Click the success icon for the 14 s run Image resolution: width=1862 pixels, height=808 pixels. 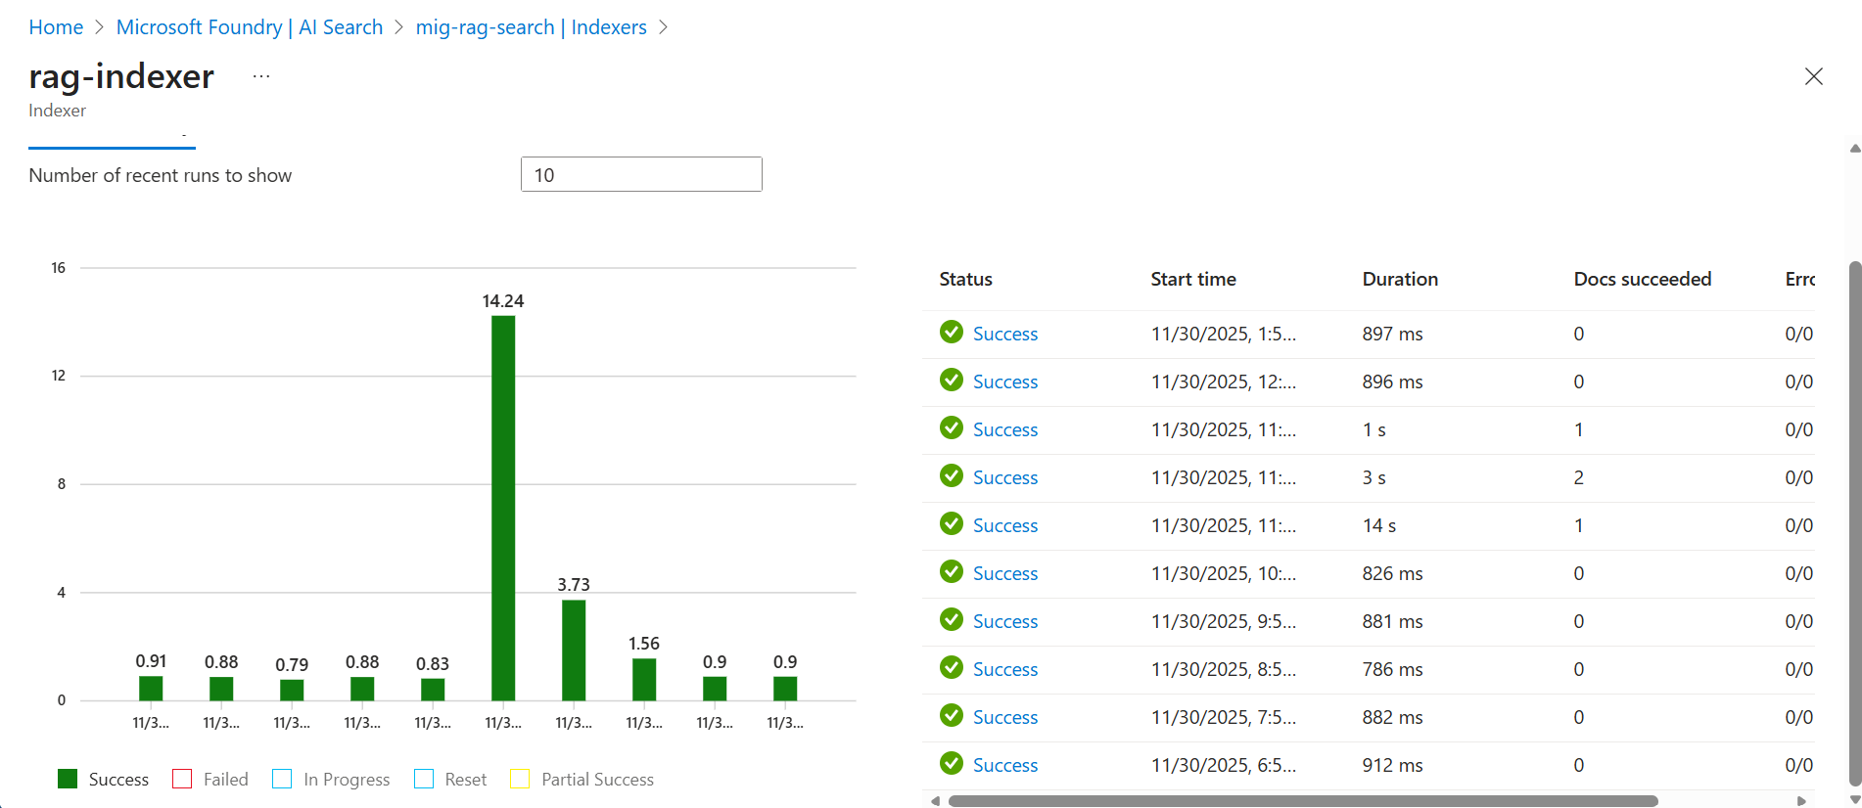(951, 524)
